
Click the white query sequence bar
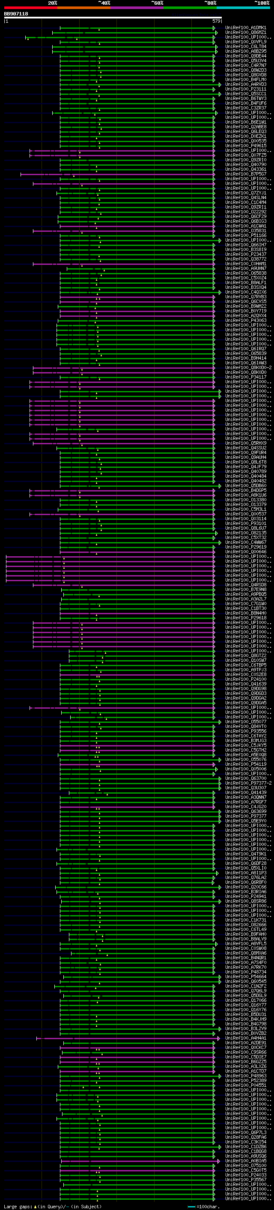tap(113, 17)
